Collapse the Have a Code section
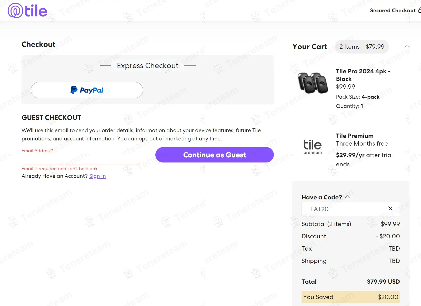 click(x=348, y=197)
